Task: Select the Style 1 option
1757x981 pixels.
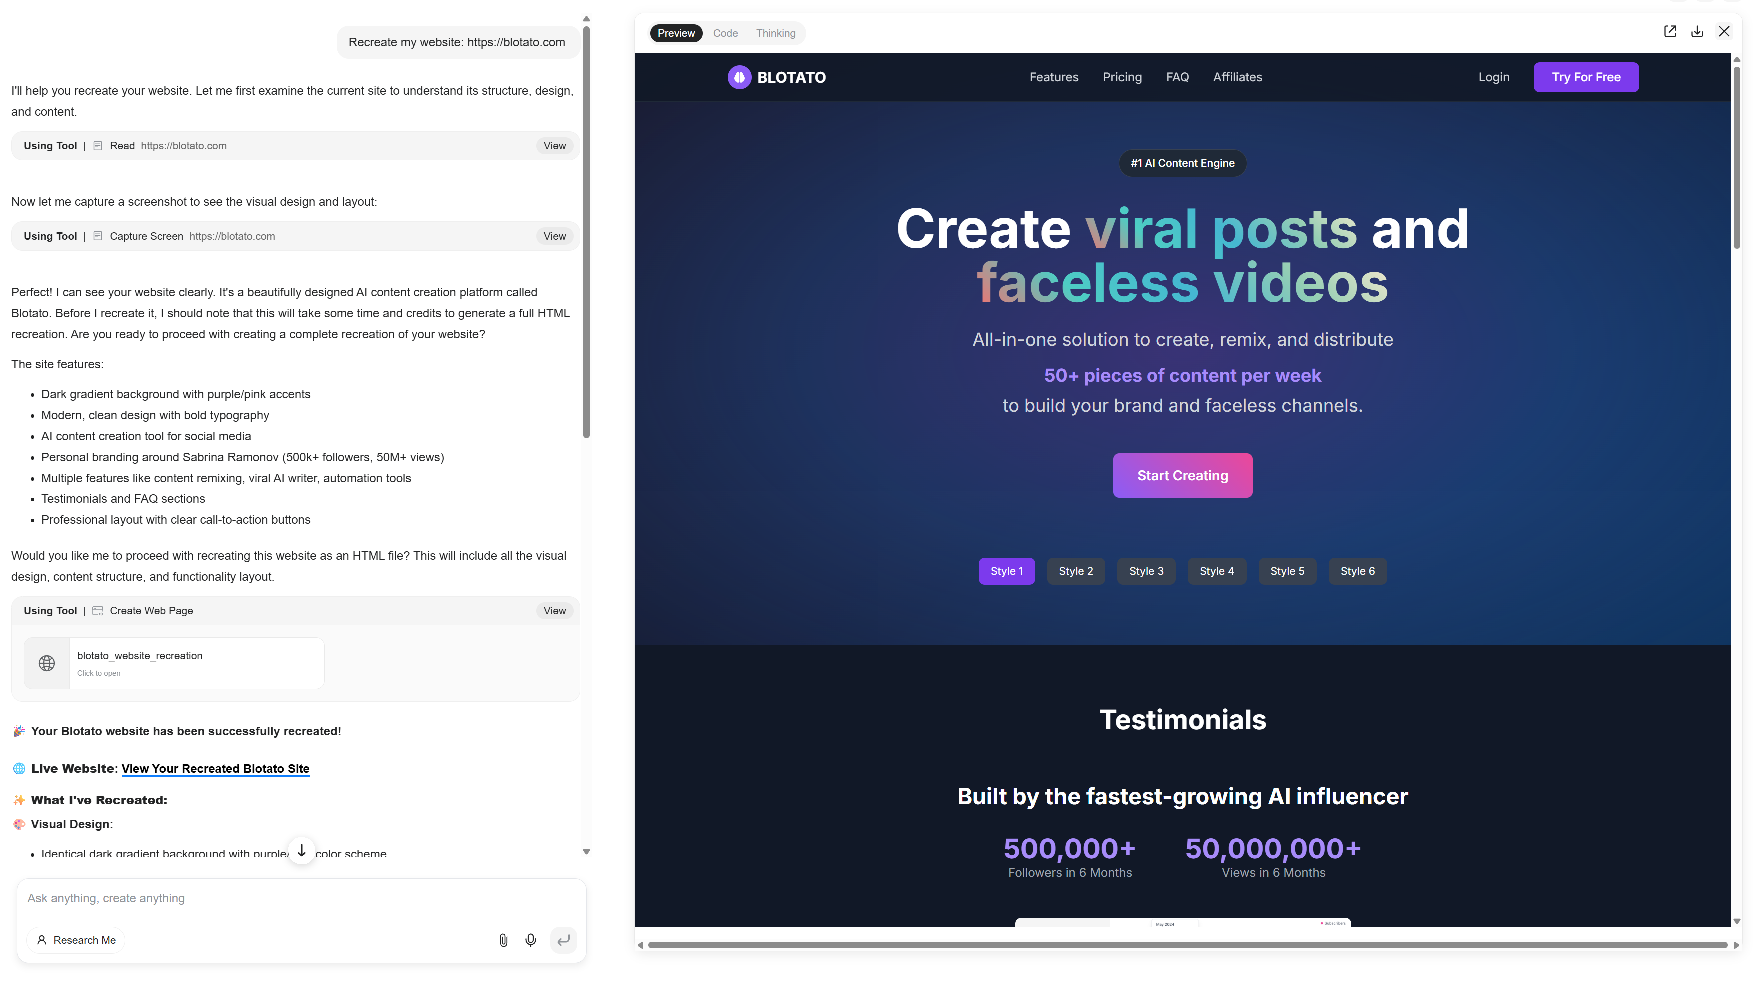Action: pyautogui.click(x=1007, y=571)
